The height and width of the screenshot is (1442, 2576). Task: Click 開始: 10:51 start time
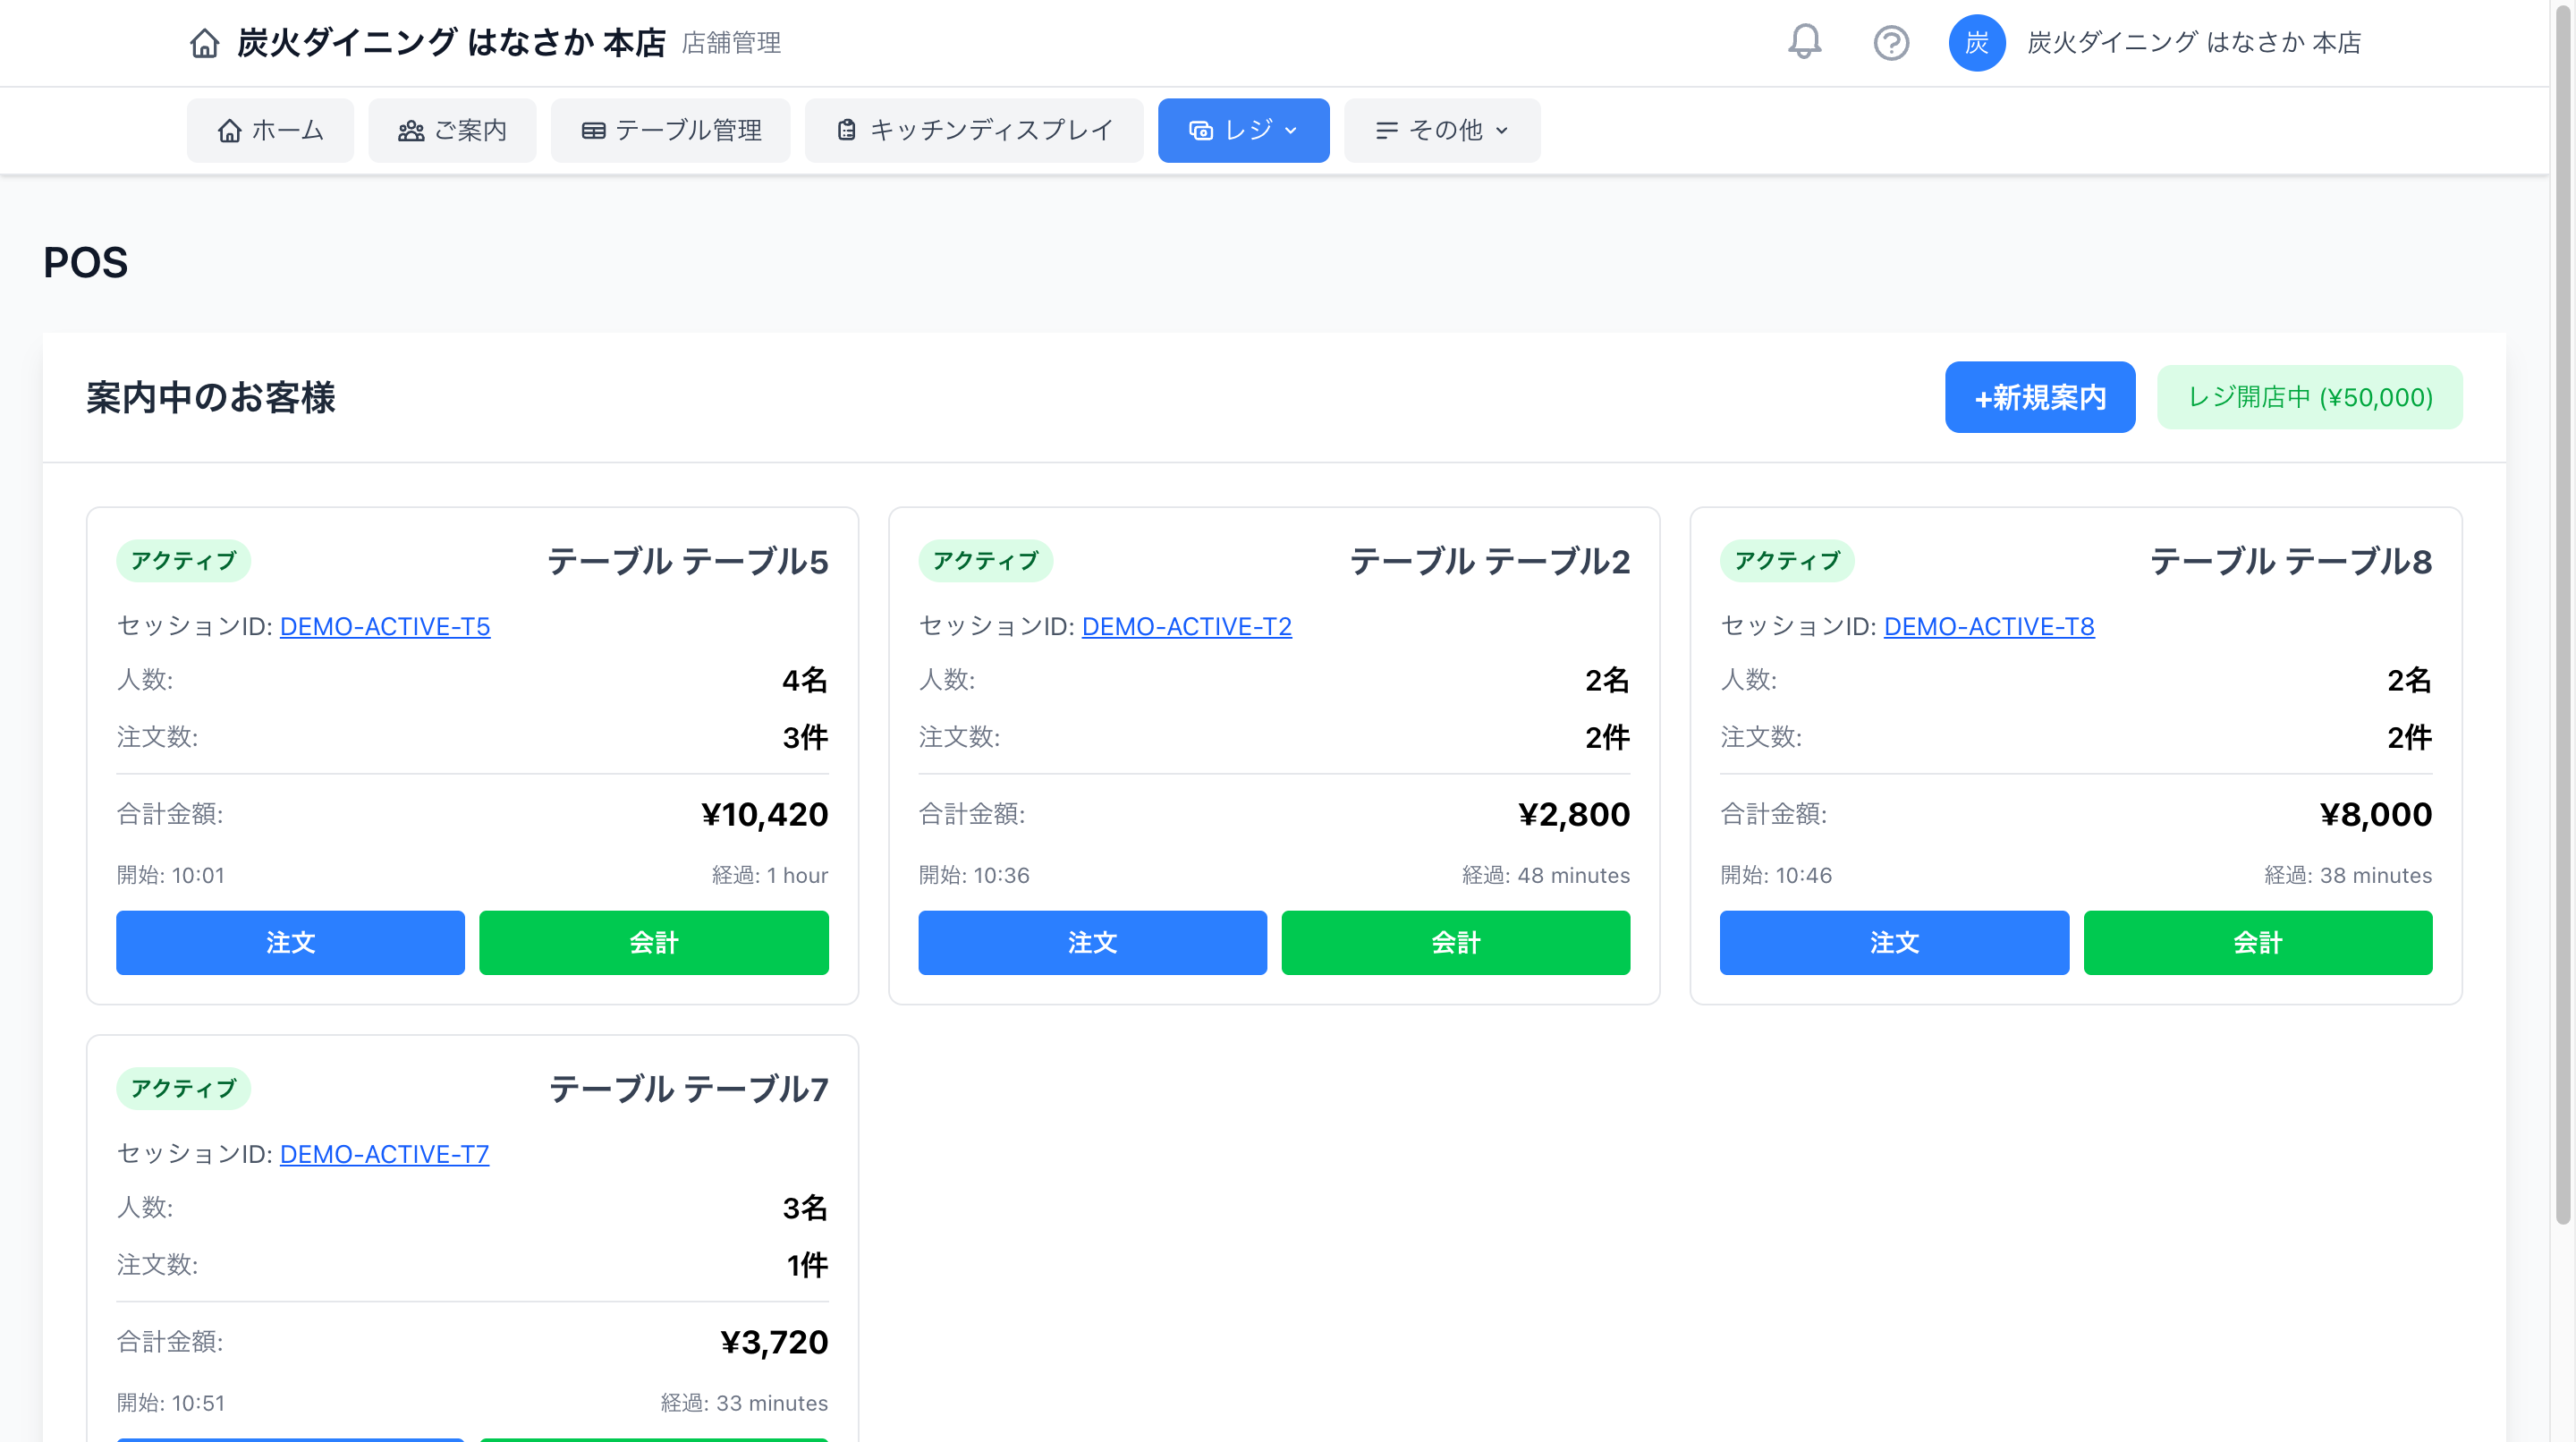click(x=170, y=1403)
